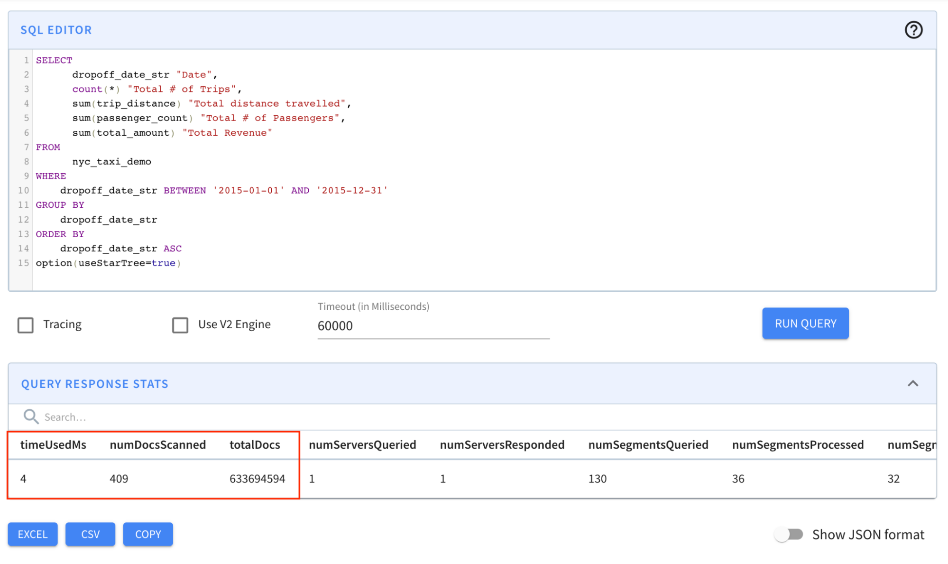The width and height of the screenshot is (948, 564).
Task: Export results with Excel button
Action: 33,534
